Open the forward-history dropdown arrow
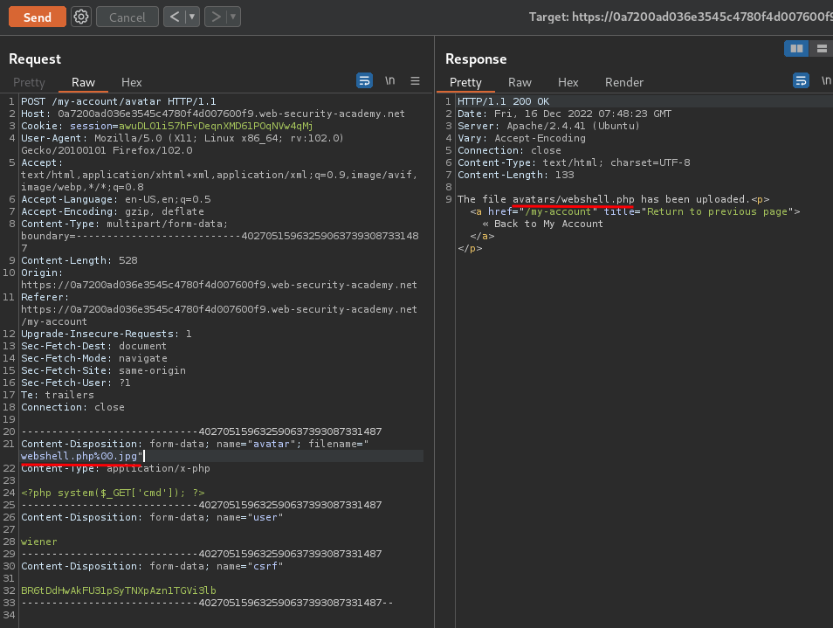The width and height of the screenshot is (833, 628). (233, 17)
